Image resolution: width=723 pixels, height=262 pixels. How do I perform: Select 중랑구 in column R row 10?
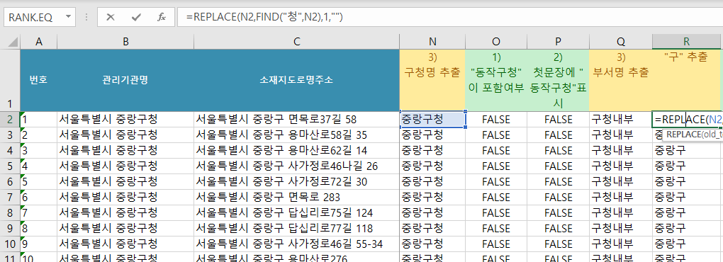687,244
